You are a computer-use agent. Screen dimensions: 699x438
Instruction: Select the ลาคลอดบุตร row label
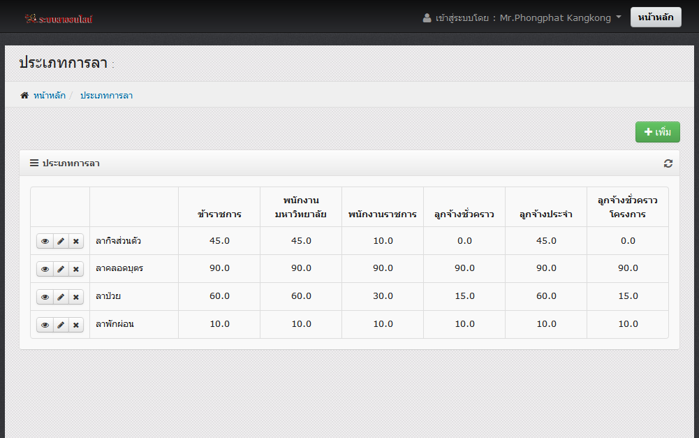coord(119,268)
